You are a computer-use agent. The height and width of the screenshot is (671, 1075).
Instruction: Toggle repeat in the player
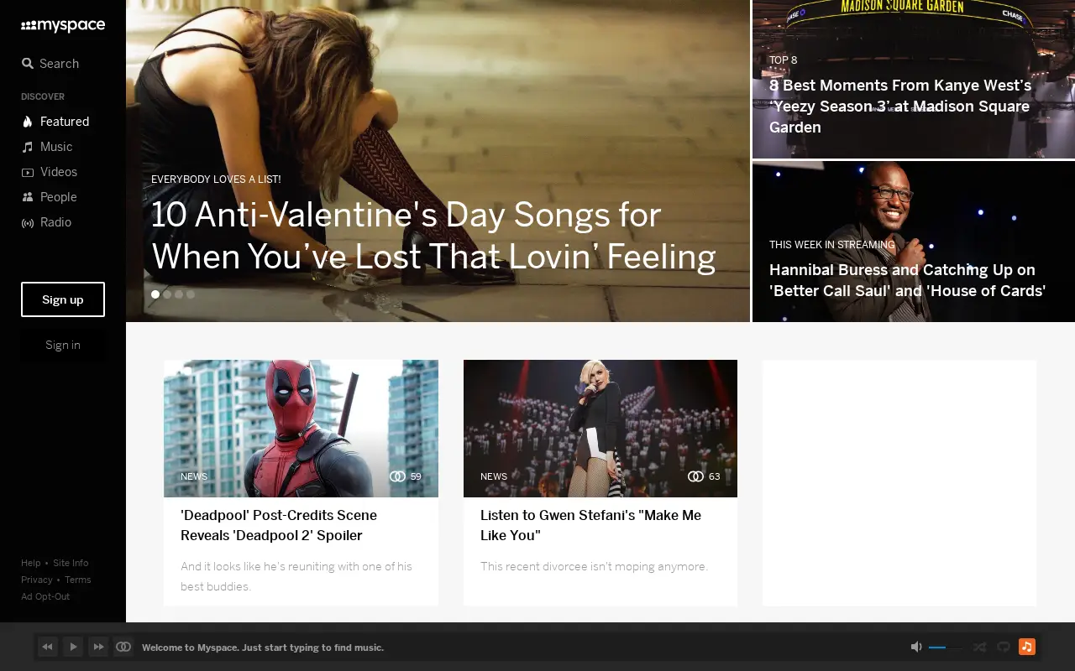tap(1003, 647)
